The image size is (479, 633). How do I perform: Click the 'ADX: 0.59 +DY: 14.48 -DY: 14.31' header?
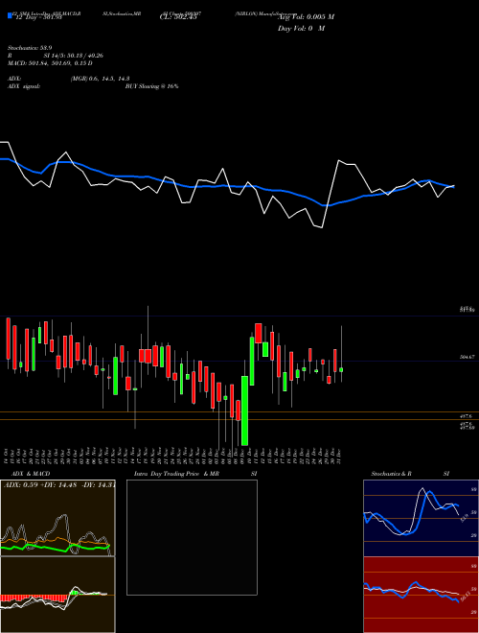coord(59,485)
